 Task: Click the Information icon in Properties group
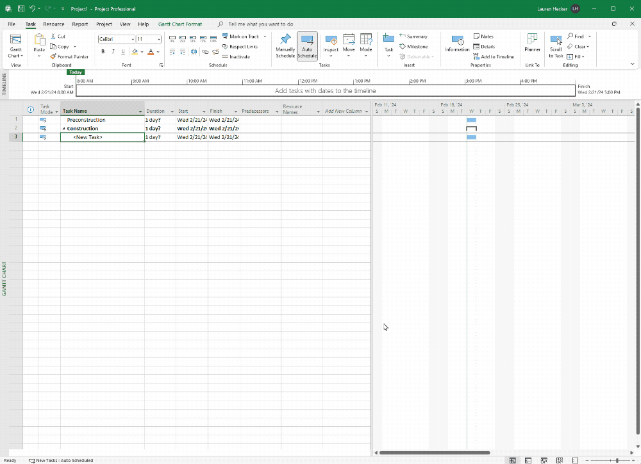(x=456, y=40)
